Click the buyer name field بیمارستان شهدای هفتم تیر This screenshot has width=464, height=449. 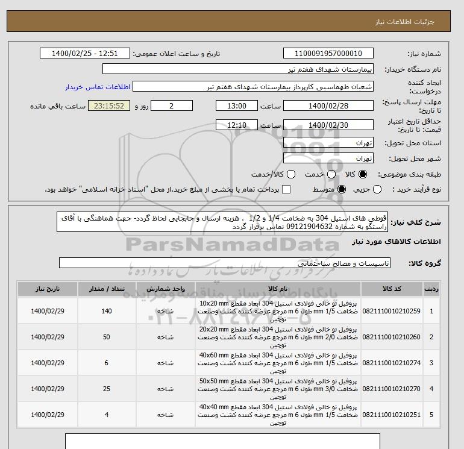[x=238, y=69]
